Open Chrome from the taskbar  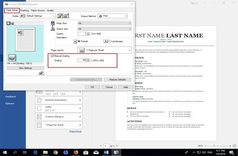click(x=55, y=152)
